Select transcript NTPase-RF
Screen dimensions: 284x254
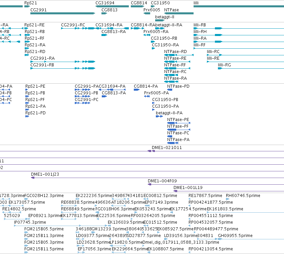coord(175,65)
